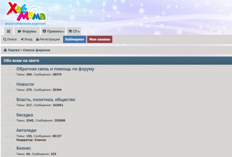This screenshot has height=157, width=232.
Task: Click the Хабмаркет button
Action: (75, 39)
